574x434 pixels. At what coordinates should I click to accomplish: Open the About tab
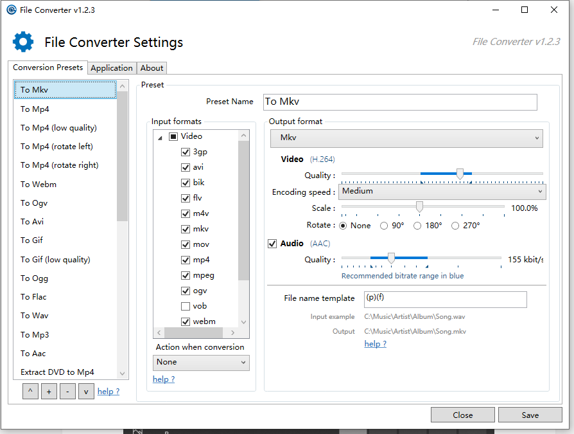pos(152,68)
